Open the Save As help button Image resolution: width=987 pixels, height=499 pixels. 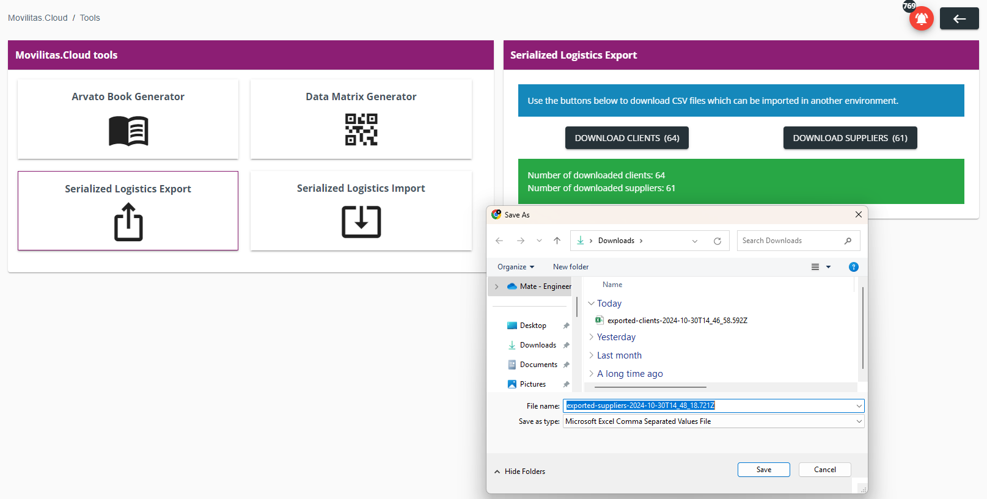pyautogui.click(x=854, y=267)
